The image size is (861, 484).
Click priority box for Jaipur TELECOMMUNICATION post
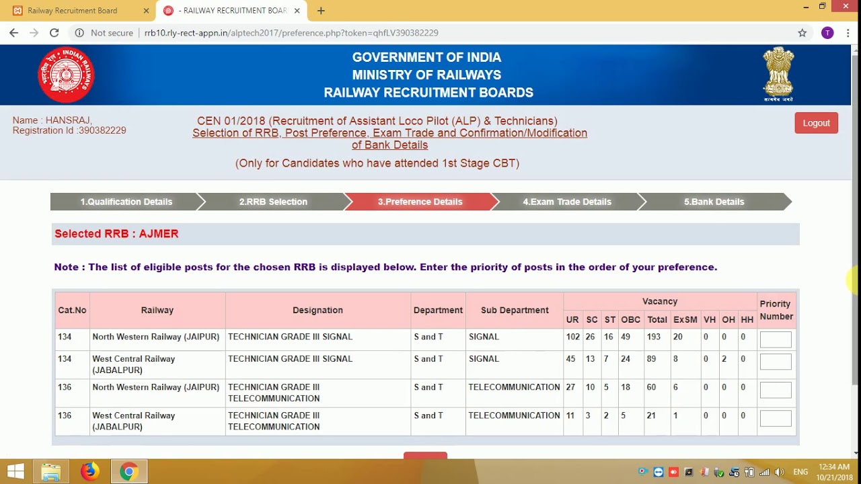point(776,390)
